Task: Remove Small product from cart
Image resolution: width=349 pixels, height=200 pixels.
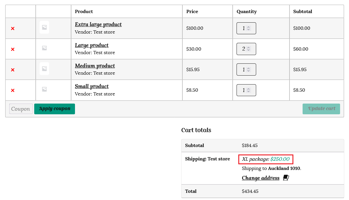Action: coord(13,90)
